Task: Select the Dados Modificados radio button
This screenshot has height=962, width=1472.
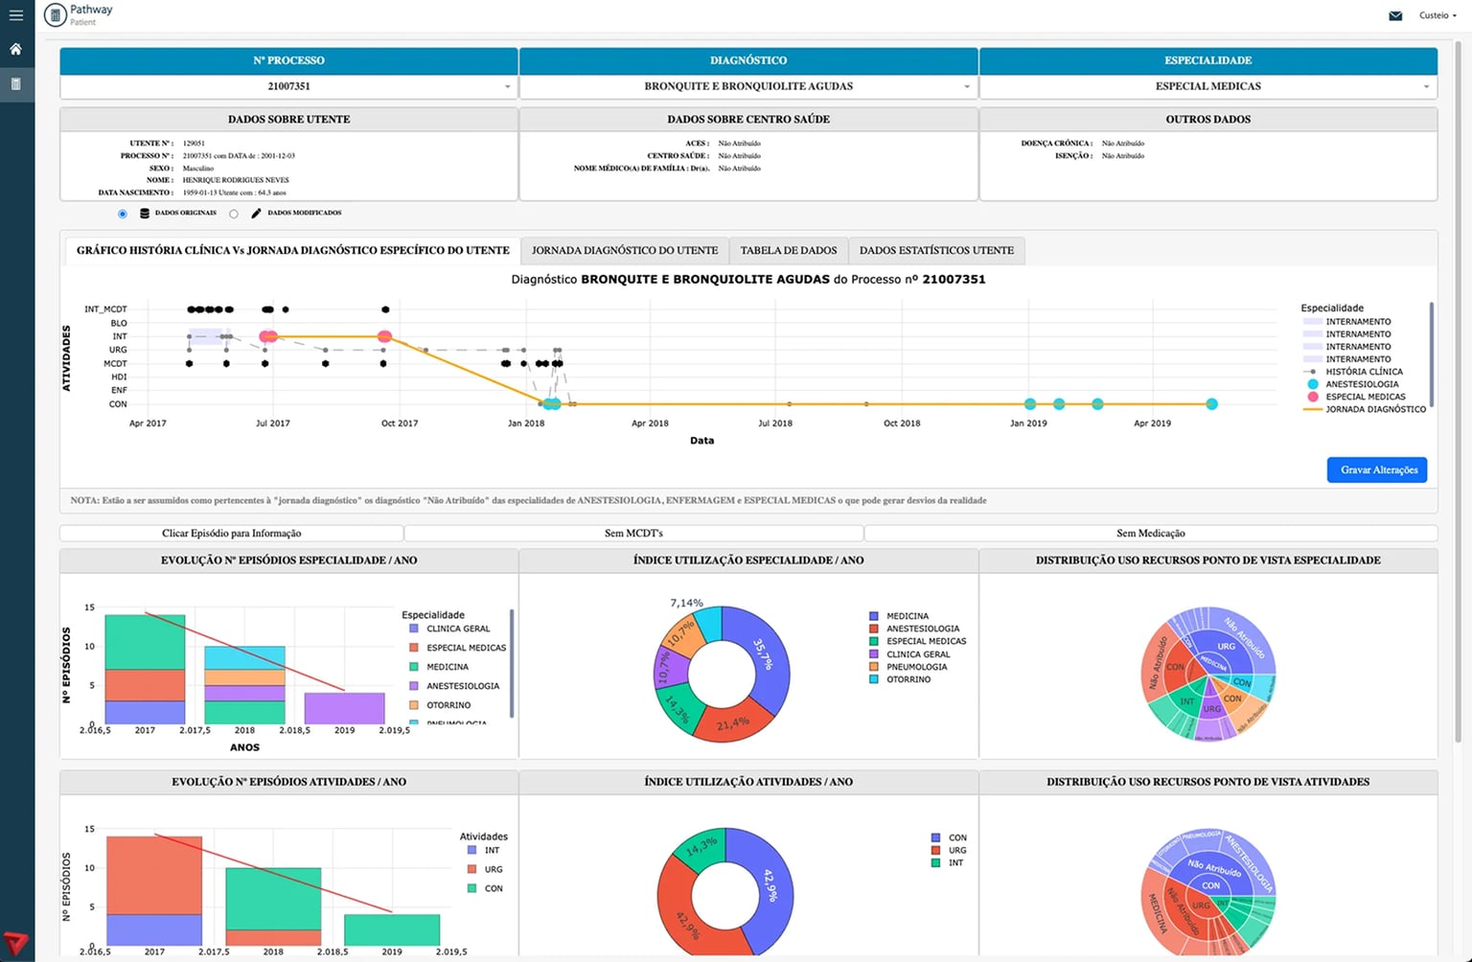Action: tap(234, 214)
